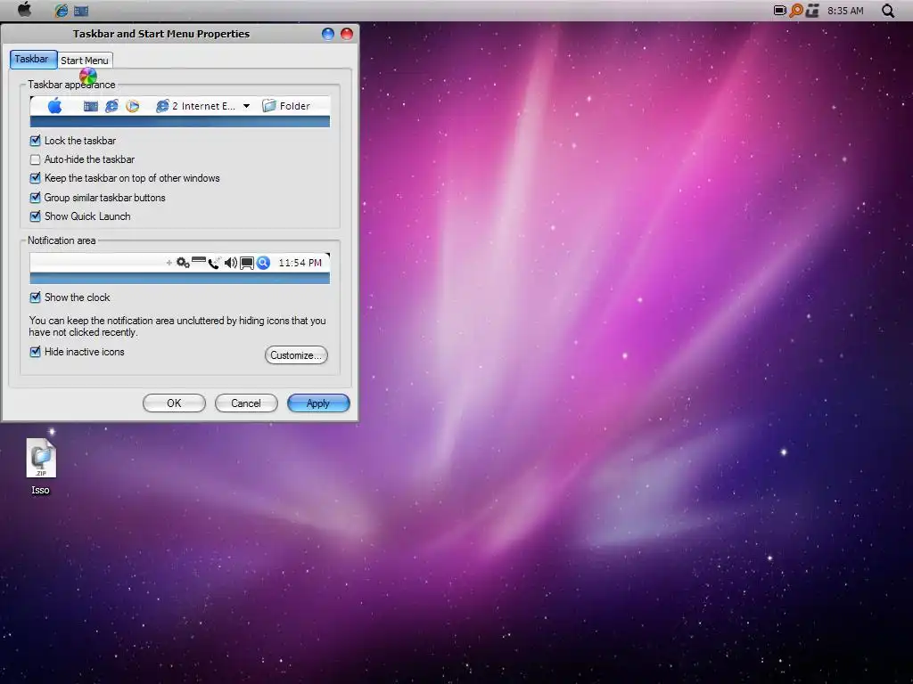Screen dimensions: 913x684
Task: Click the monitor icon in notification preview
Action: pos(247,264)
